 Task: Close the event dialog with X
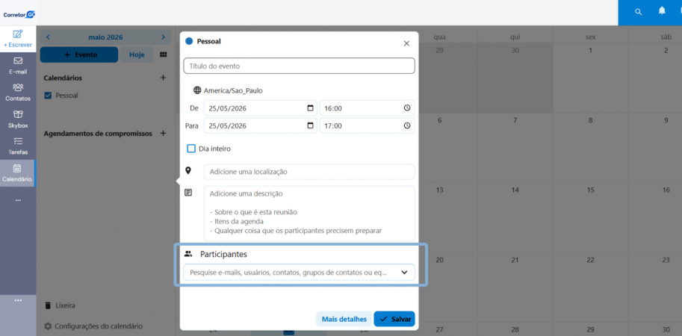coord(406,43)
